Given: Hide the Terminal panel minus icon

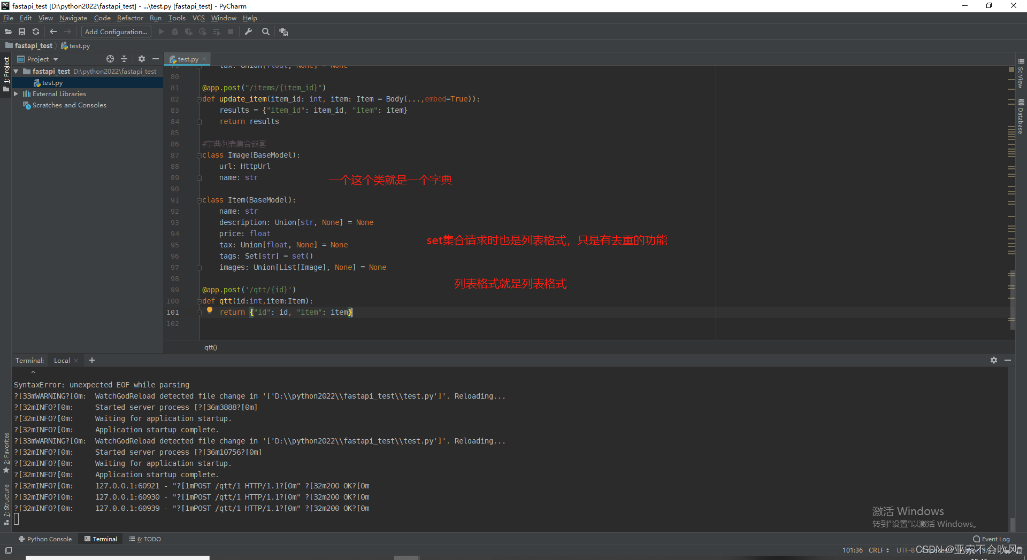Looking at the screenshot, I should (x=1008, y=360).
